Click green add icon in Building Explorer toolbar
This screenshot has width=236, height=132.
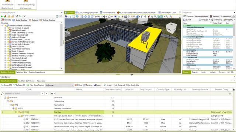tap(2, 16)
